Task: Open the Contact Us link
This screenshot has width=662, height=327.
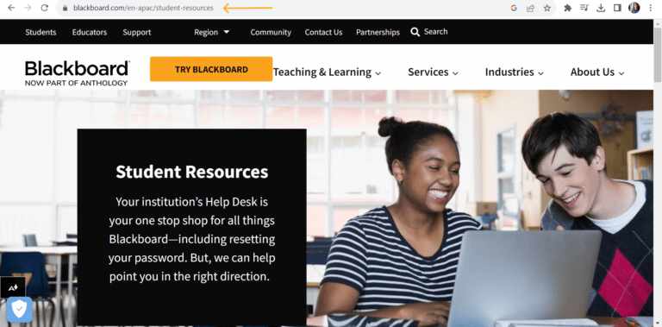Action: 323,32
